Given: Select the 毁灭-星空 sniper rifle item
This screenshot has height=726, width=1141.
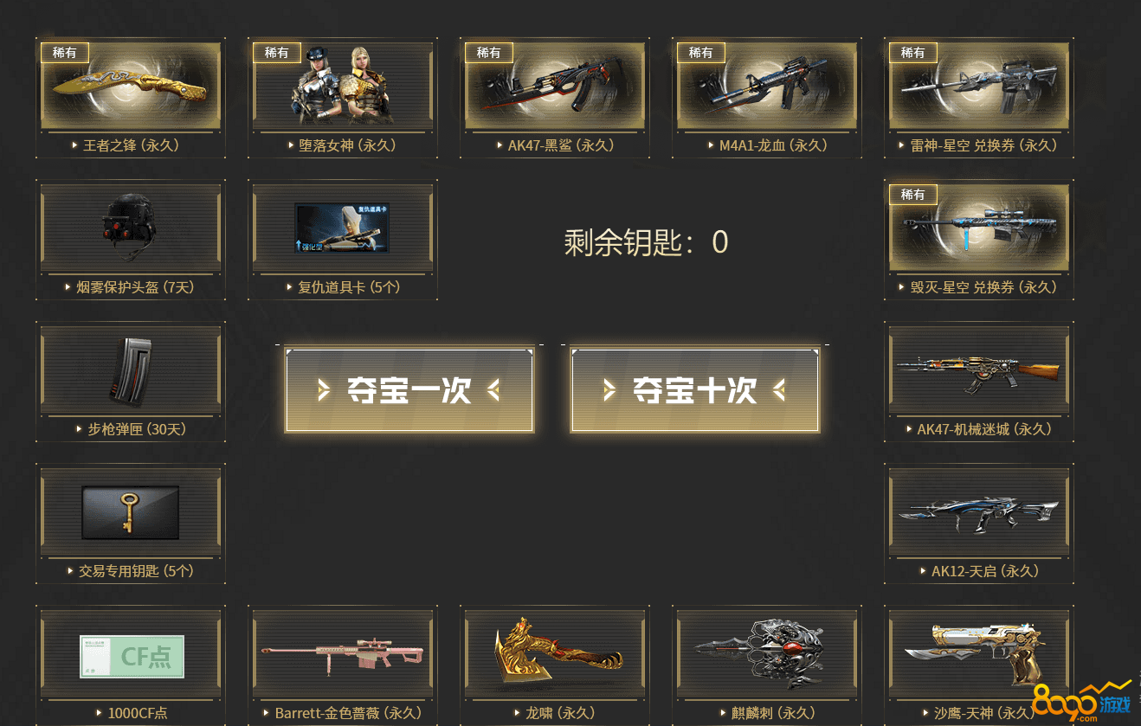Looking at the screenshot, I should (x=979, y=228).
